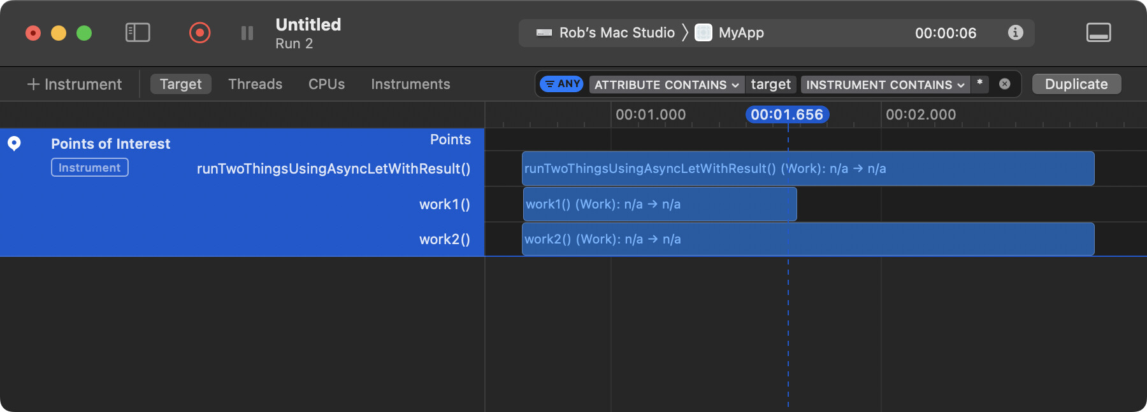The width and height of the screenshot is (1147, 412).
Task: Click the 00:01.000 ruler time label
Action: [x=651, y=114]
